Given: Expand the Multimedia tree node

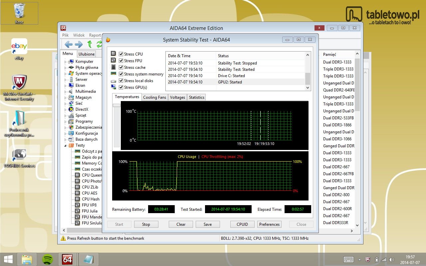Looking at the screenshot, I should 65,91.
